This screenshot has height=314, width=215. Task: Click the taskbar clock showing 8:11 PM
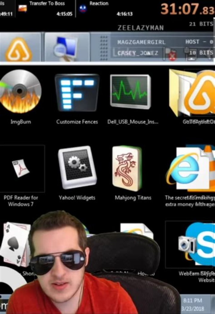coord(193,304)
